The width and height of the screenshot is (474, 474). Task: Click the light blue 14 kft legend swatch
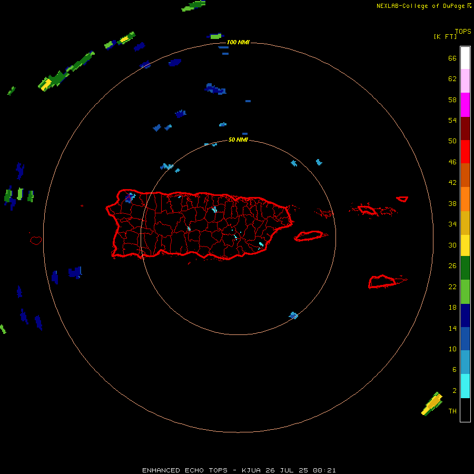click(465, 362)
